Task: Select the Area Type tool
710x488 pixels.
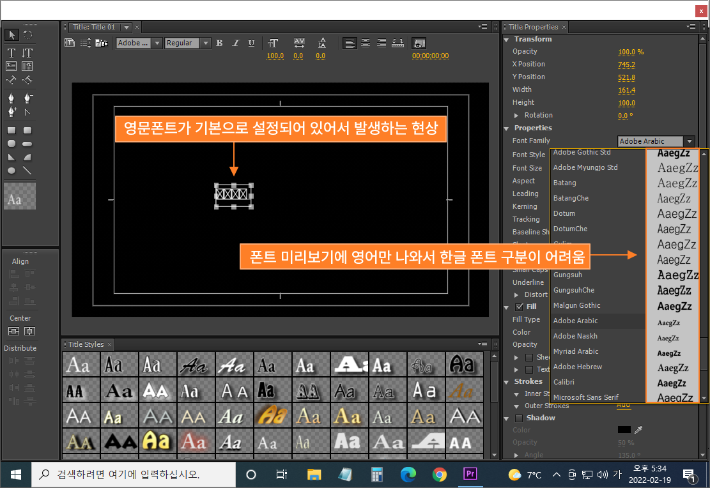Action: click(12, 66)
